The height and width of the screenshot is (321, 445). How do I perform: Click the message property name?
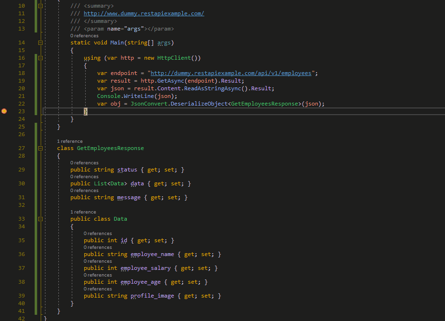click(129, 197)
